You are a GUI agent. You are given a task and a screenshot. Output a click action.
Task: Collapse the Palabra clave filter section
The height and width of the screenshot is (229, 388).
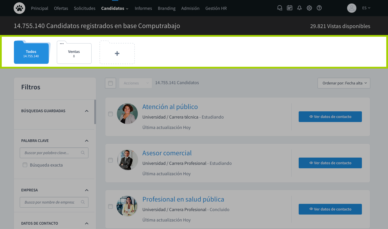coord(86,141)
